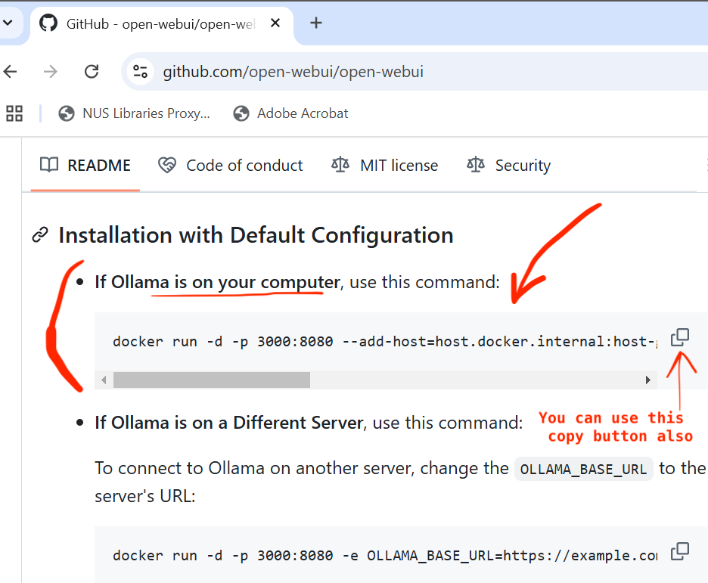Copy the OLLAMA_BASE_URL docker run command

click(680, 551)
